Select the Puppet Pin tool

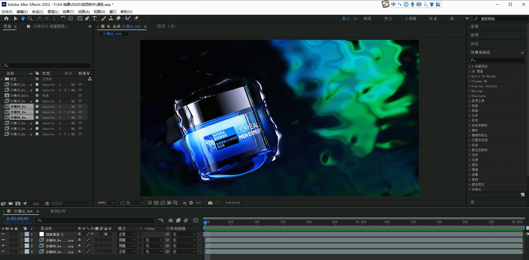pos(136,18)
